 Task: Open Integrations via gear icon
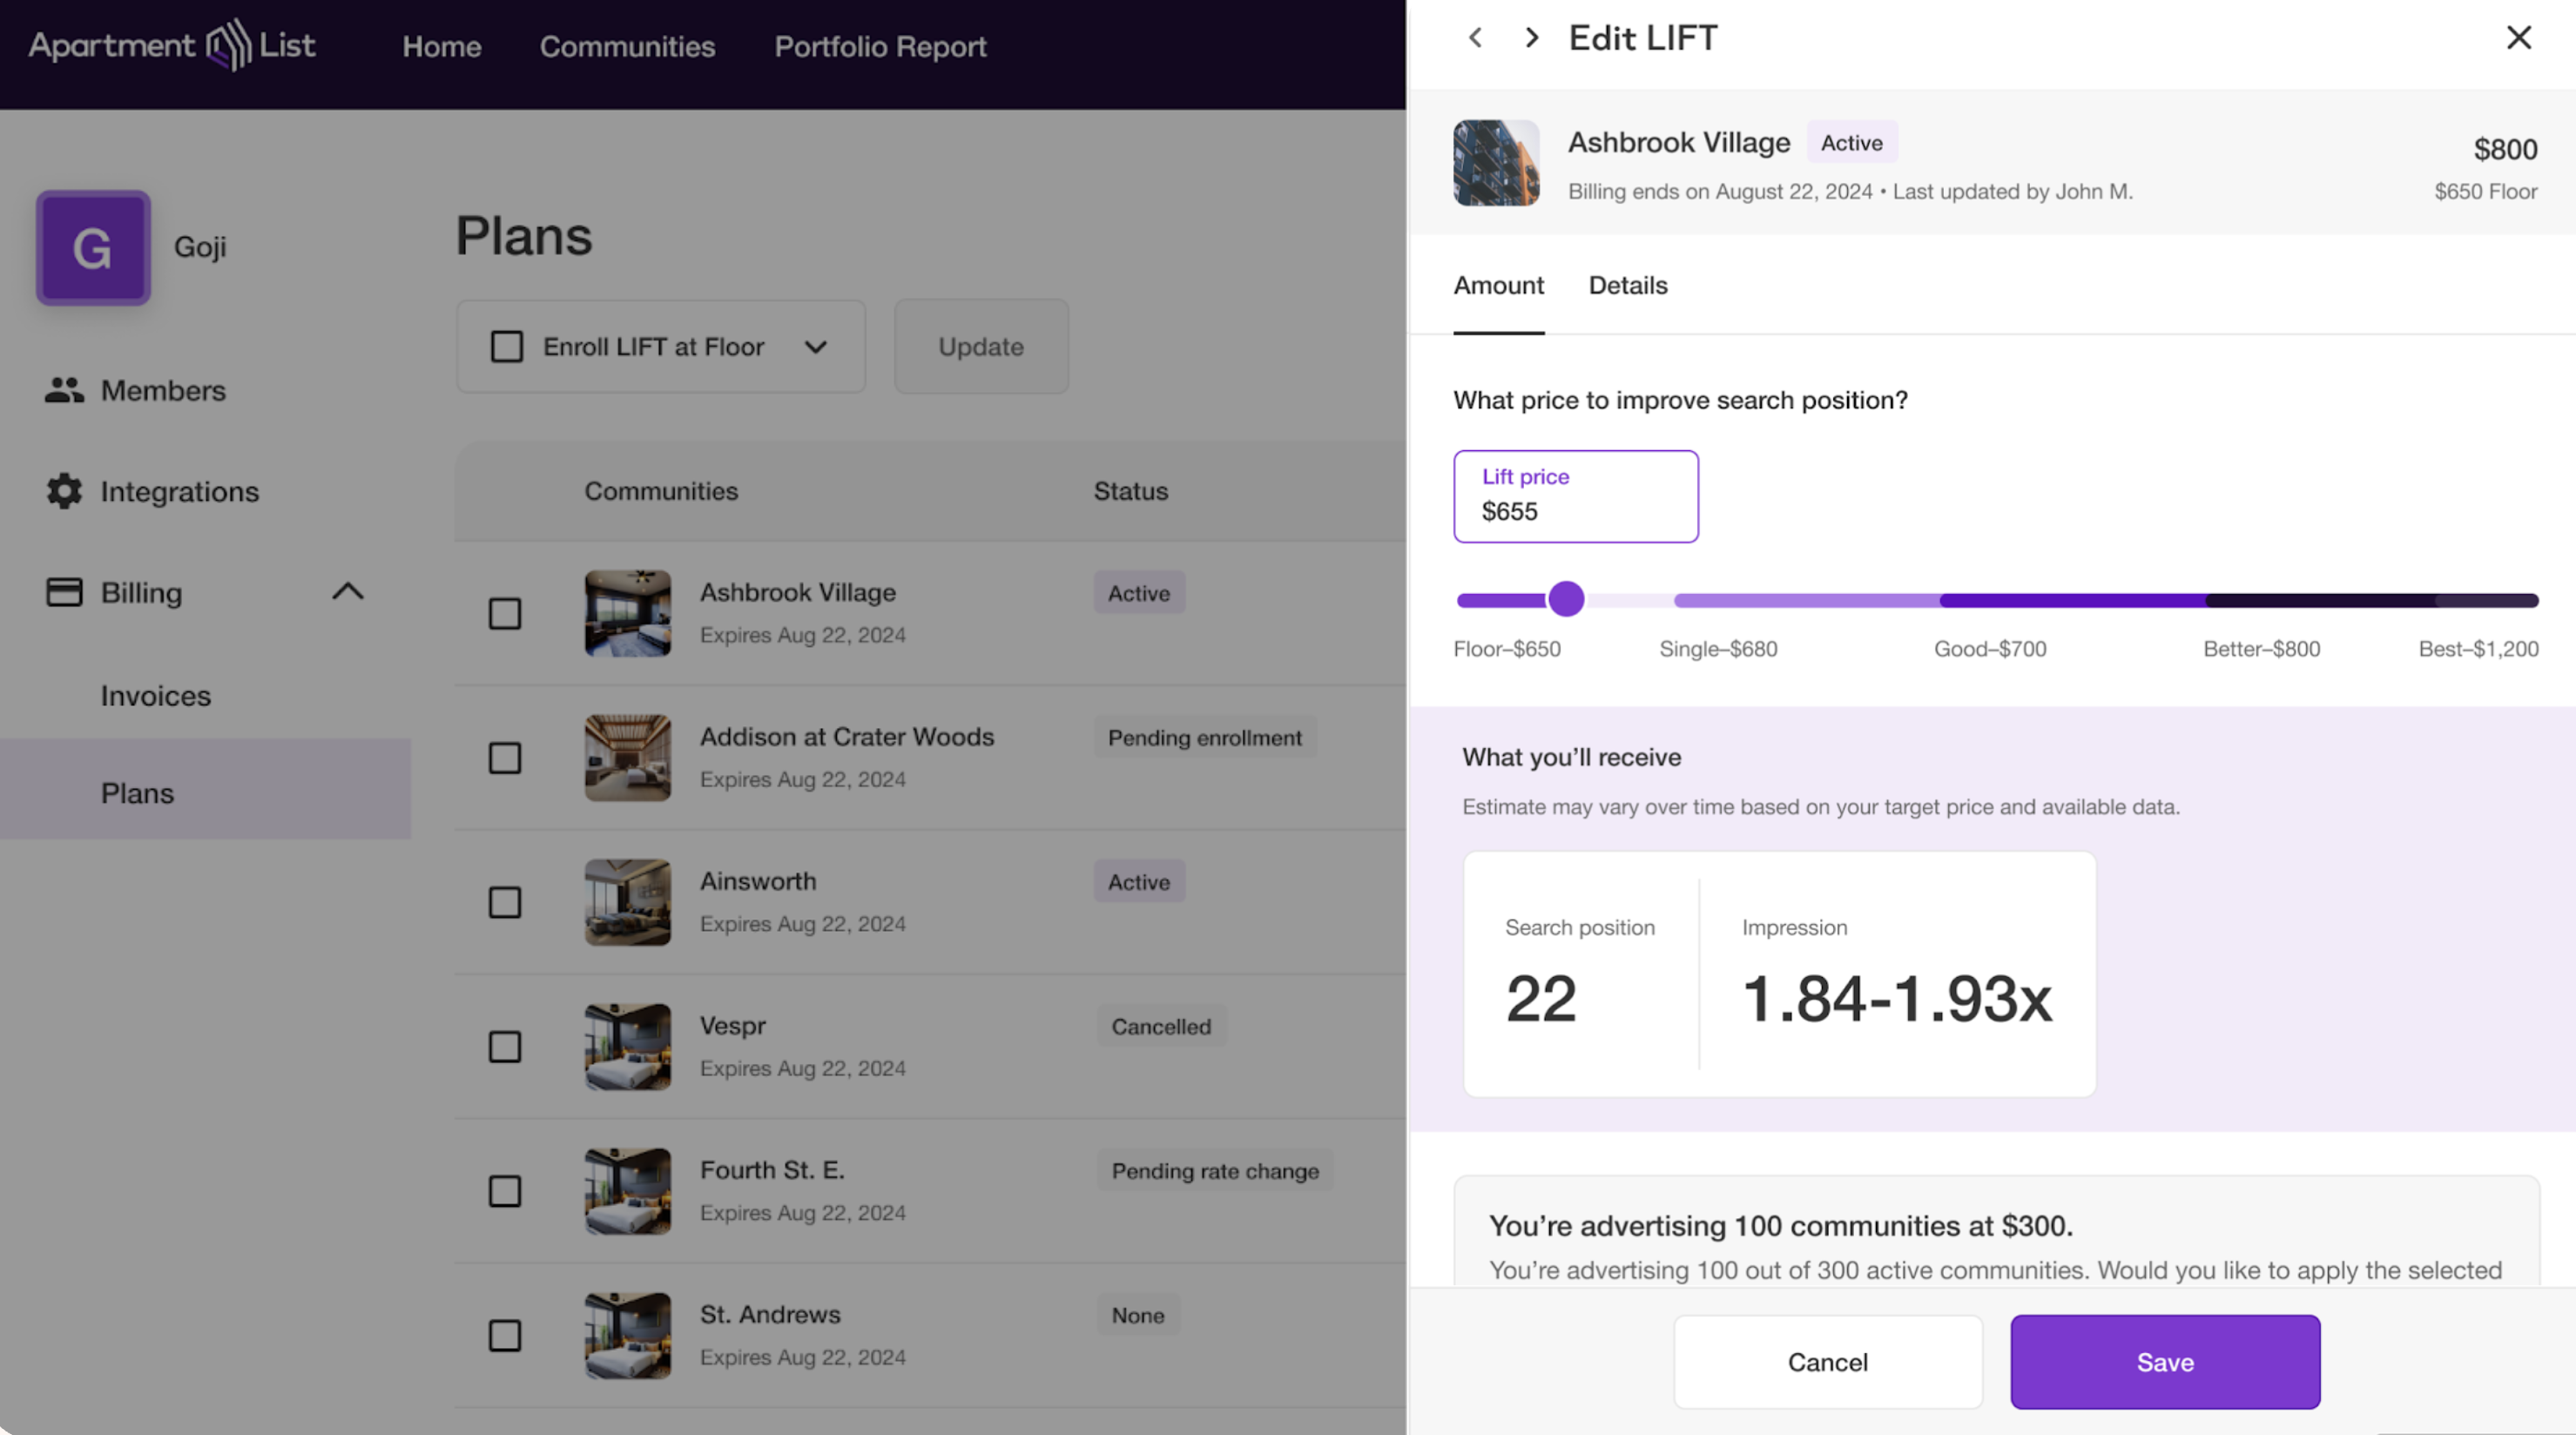[x=64, y=491]
